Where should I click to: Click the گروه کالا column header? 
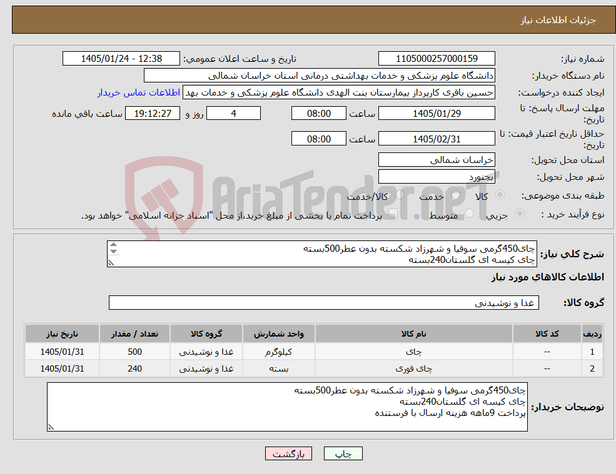206,334
